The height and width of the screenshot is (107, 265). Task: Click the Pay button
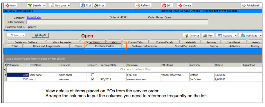[208, 35]
